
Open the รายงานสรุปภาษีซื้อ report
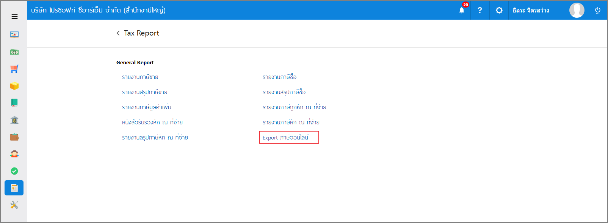284,92
